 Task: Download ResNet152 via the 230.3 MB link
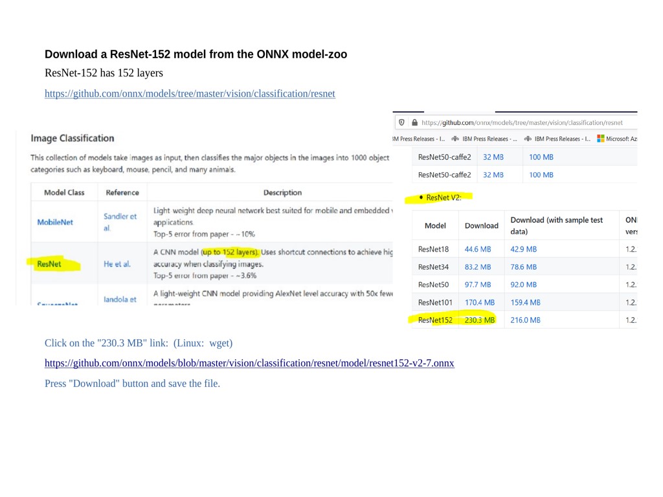click(480, 320)
